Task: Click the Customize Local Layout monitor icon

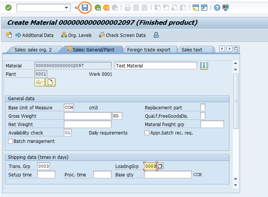Action: point(226,8)
